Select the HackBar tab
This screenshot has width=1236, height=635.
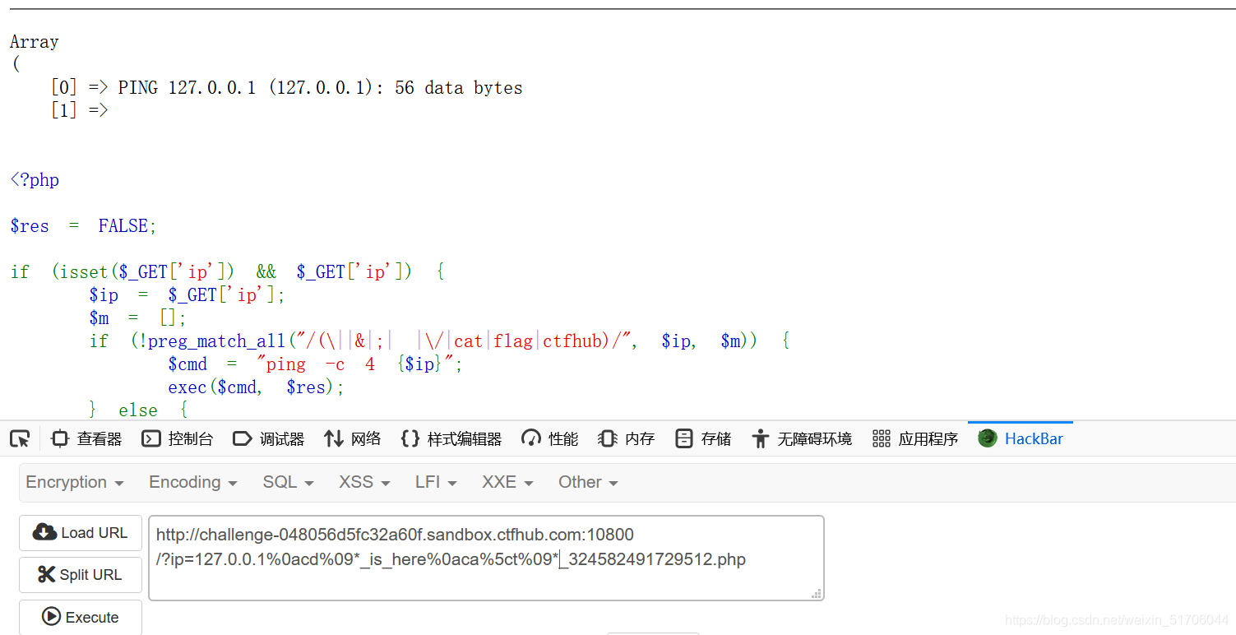point(1021,439)
